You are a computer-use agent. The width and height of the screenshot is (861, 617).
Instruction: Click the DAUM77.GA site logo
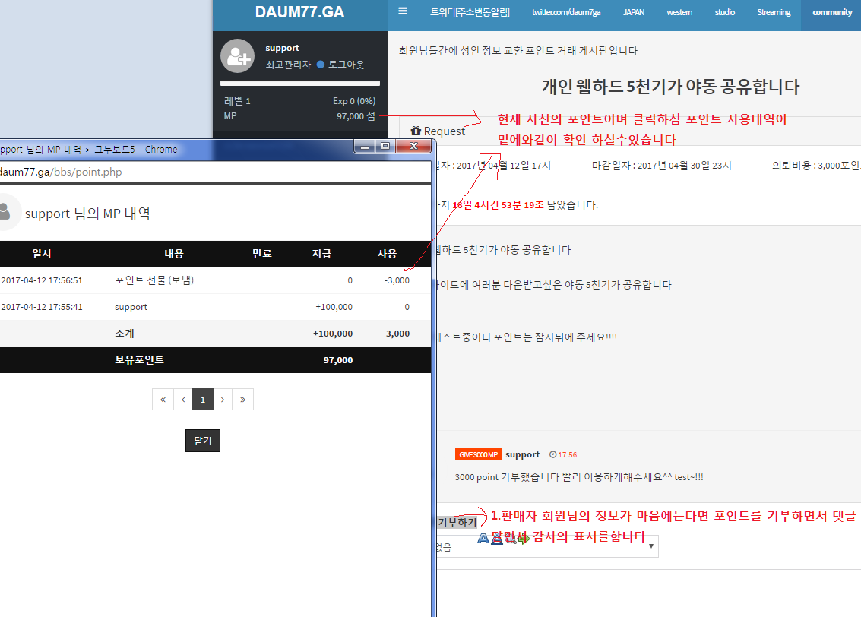coord(300,12)
